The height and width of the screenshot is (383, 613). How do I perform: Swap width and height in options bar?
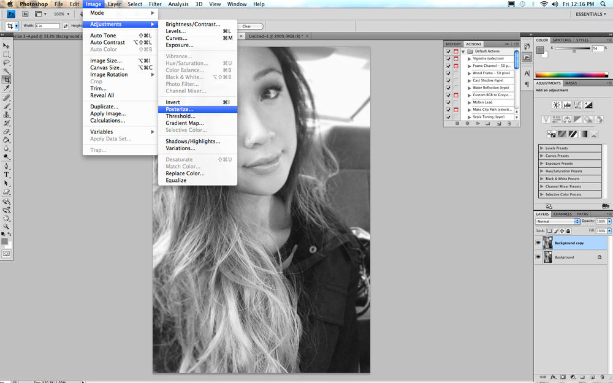click(x=66, y=26)
